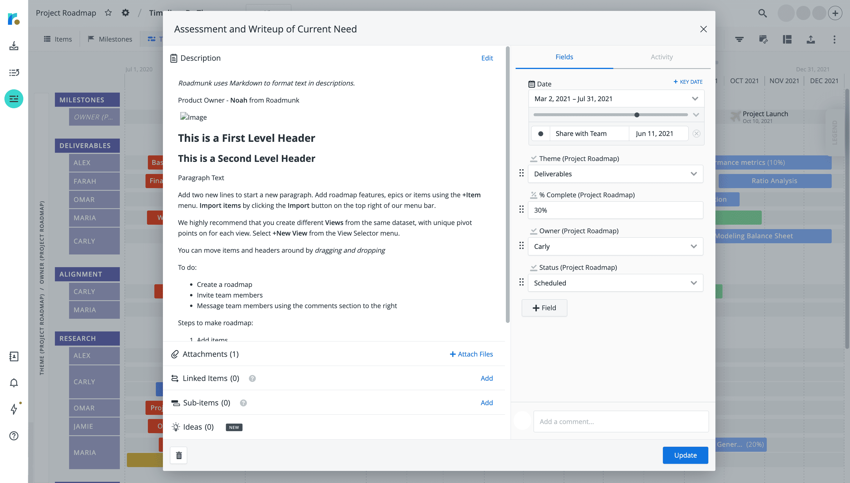Export the roadmap

(810, 39)
